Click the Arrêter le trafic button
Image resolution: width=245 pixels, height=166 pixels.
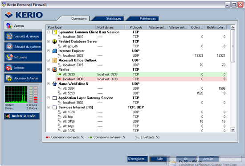22,116
